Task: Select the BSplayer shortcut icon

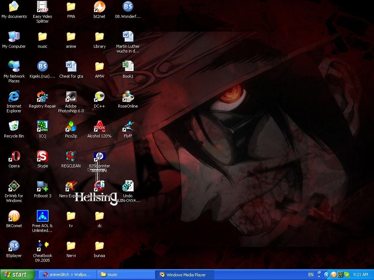Action: tap(14, 246)
